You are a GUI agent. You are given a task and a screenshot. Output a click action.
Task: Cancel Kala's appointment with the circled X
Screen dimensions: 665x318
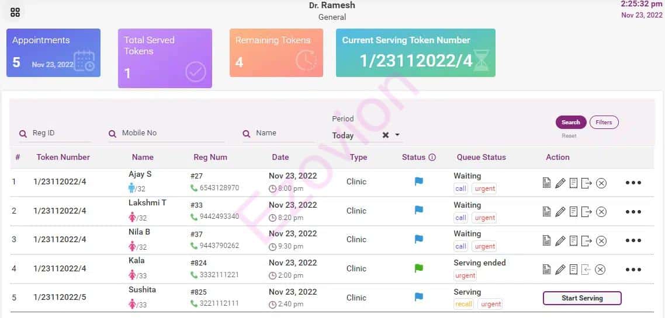[x=600, y=270]
